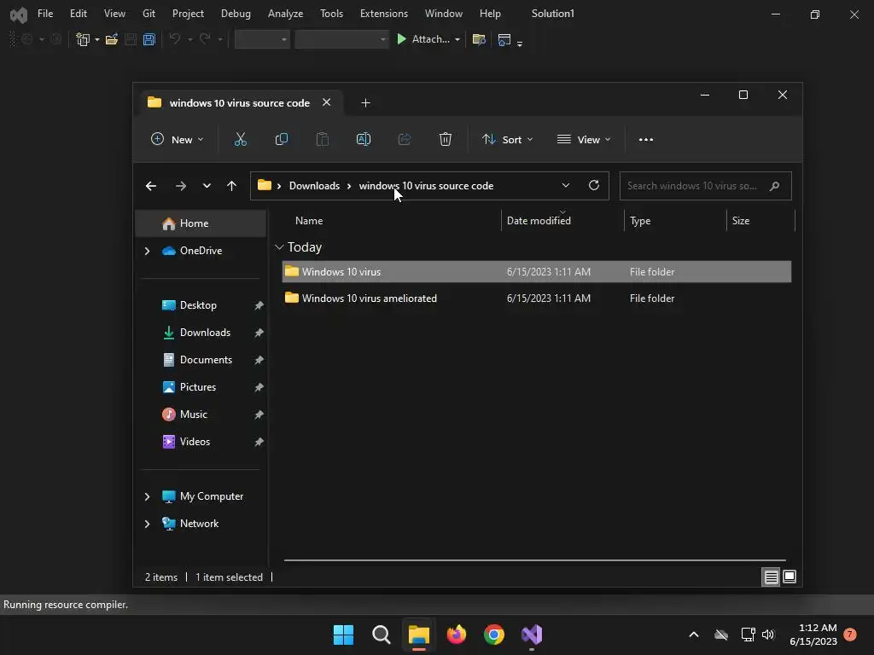Screen dimensions: 874x655
Task: Click the Copy icon in File Explorer toolbar
Action: tap(282, 139)
